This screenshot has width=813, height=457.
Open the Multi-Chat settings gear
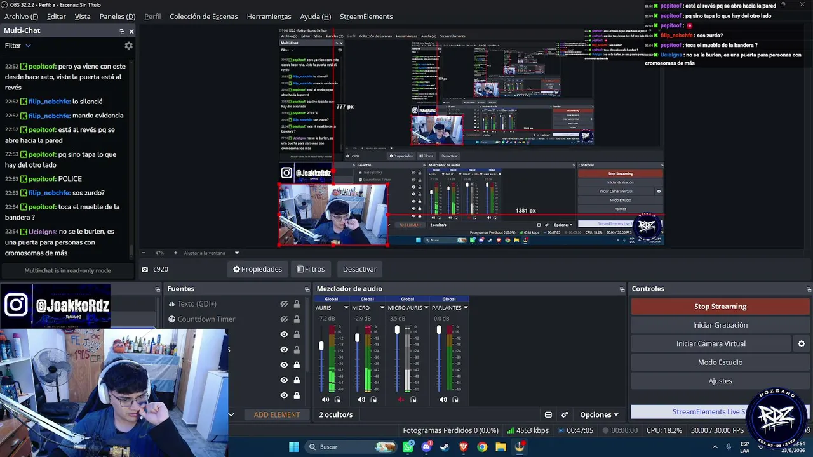(x=128, y=46)
